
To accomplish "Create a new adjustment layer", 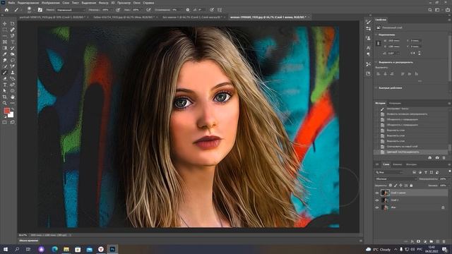I will point(425,241).
